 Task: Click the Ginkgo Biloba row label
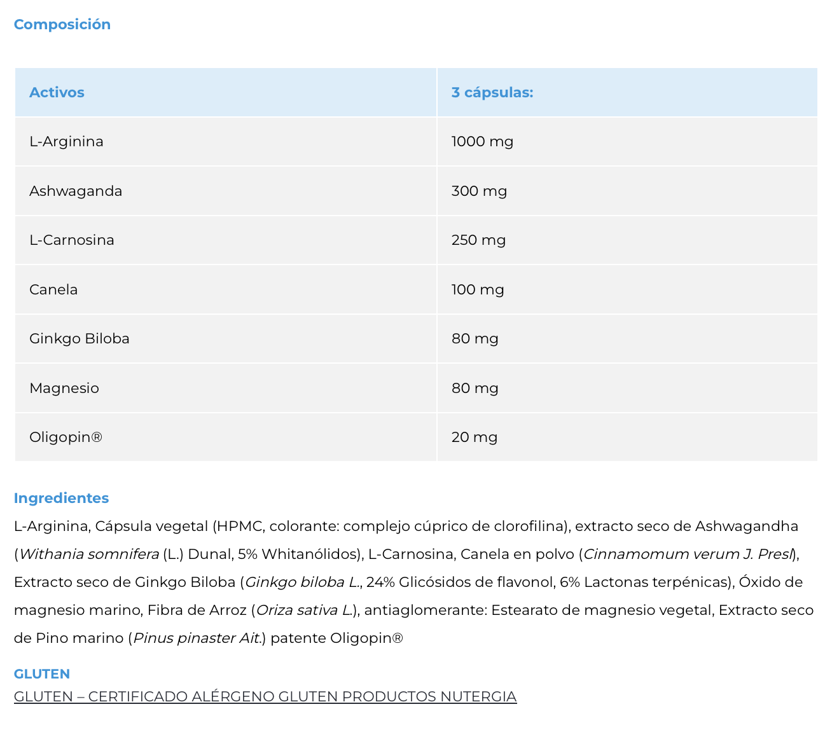point(80,339)
